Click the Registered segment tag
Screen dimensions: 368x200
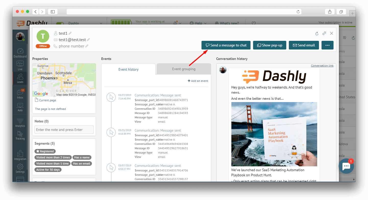[x=45, y=151]
